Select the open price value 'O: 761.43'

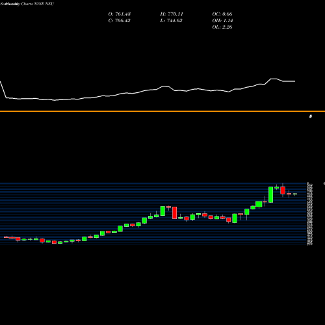(120, 14)
